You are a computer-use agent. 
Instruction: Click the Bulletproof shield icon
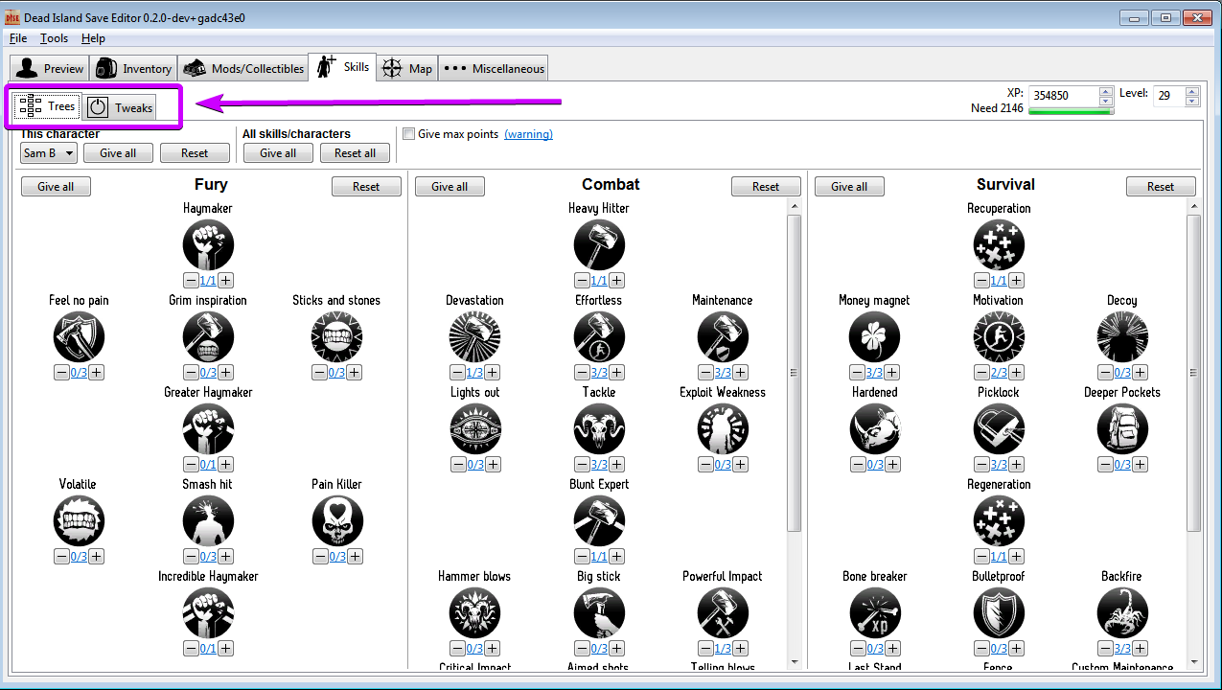coord(999,612)
